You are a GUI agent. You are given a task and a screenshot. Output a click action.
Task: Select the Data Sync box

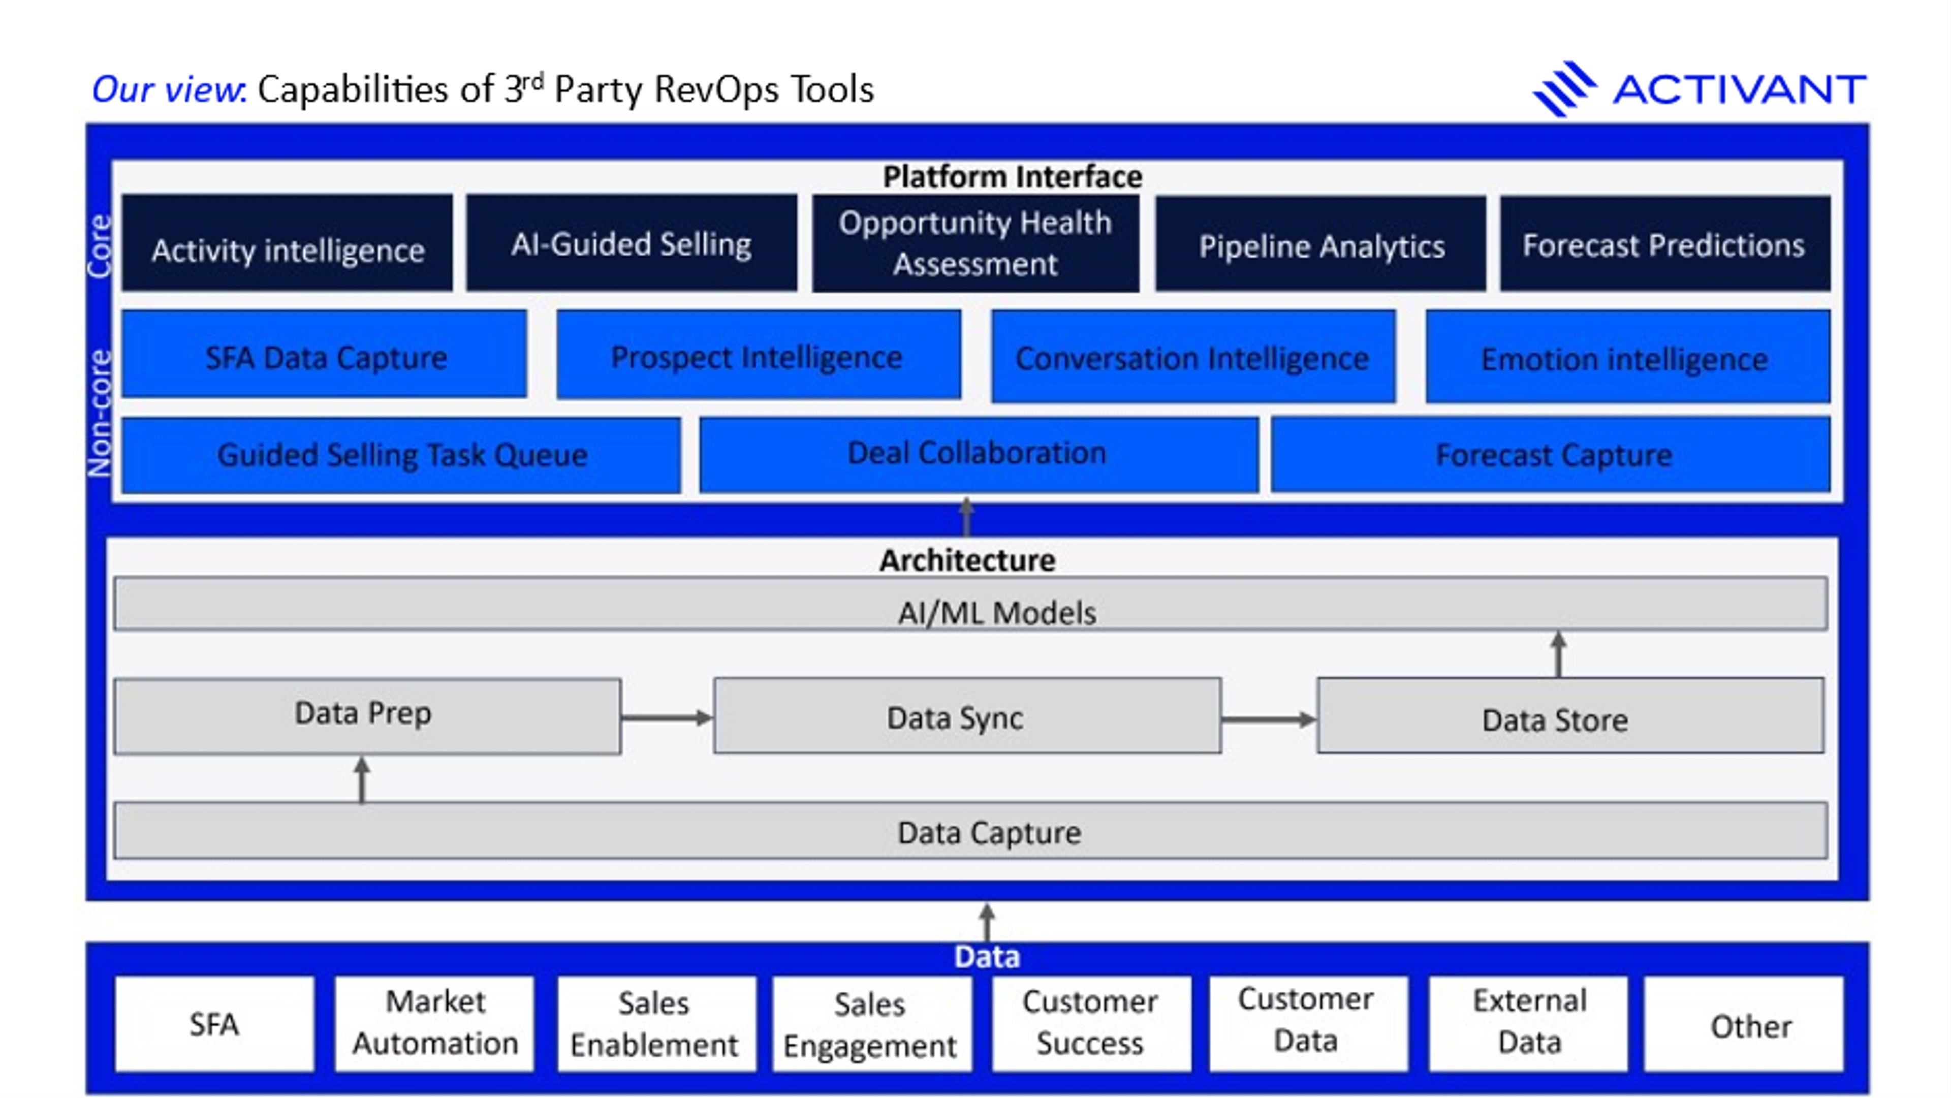pos(966,715)
